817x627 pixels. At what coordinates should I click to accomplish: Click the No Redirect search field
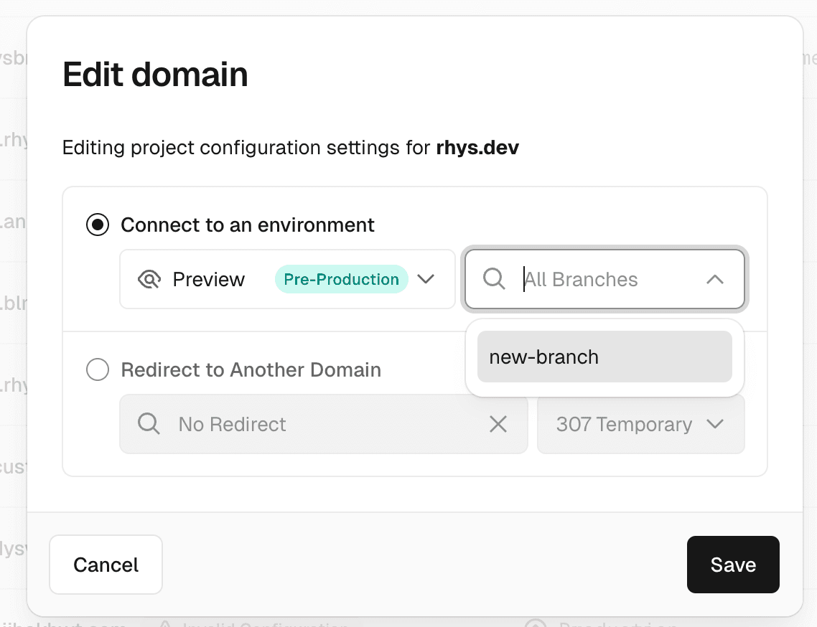tap(287, 424)
